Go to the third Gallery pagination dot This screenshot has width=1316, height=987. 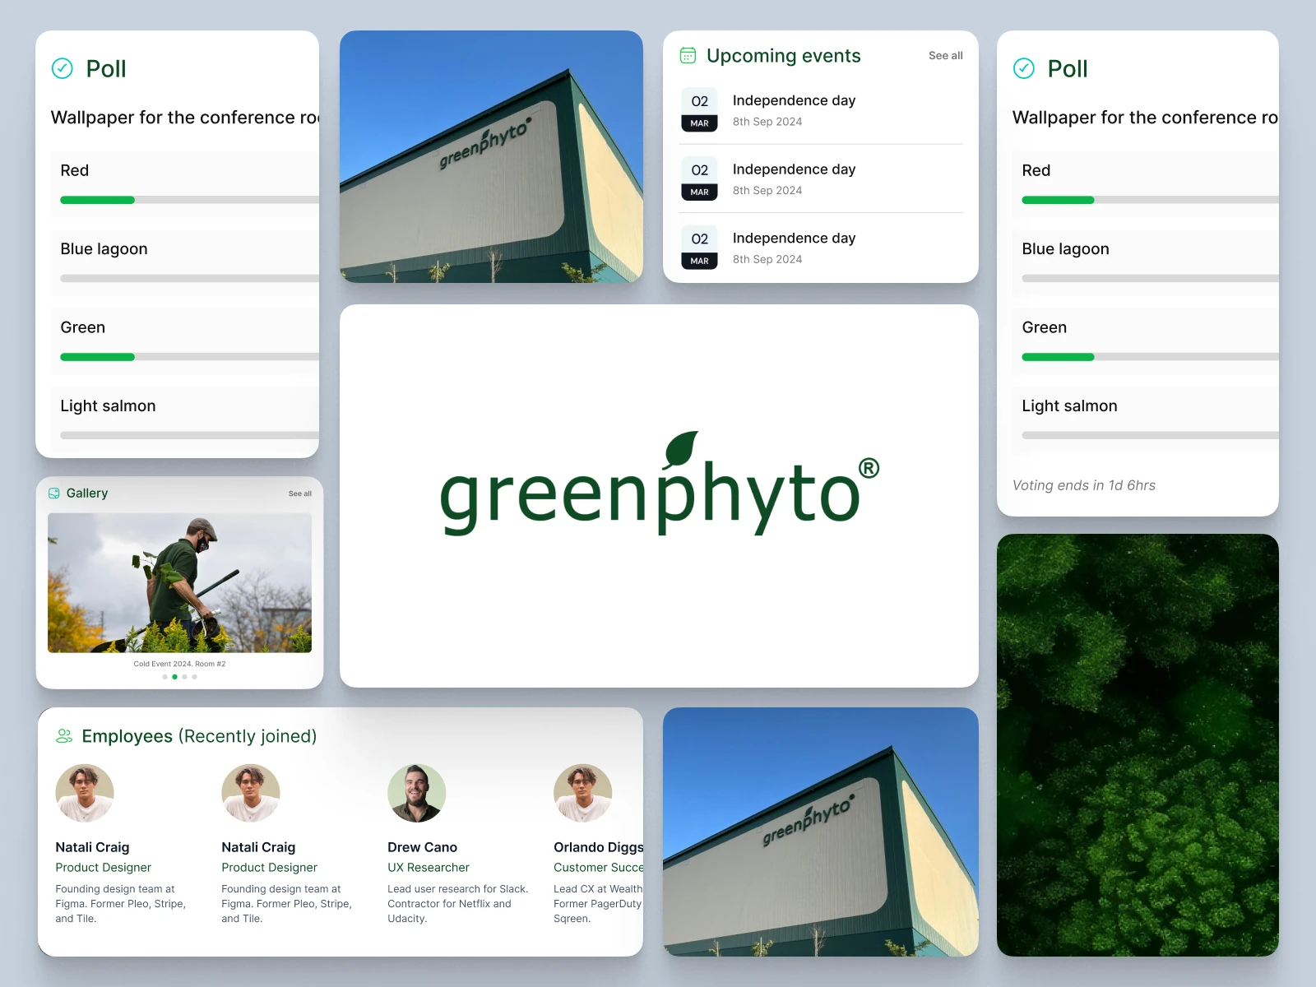[x=185, y=677]
